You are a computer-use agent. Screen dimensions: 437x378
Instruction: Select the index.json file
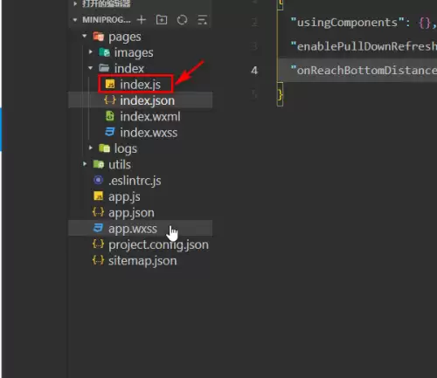[x=140, y=100]
